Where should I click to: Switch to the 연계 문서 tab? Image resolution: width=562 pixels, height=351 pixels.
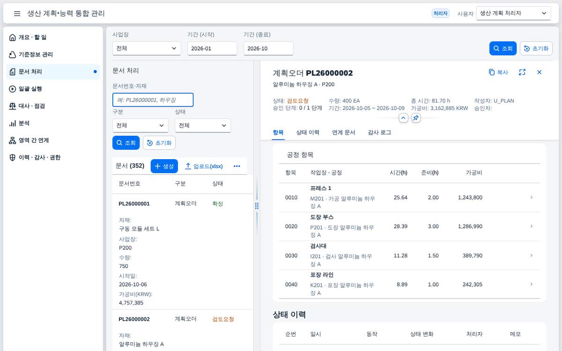pyautogui.click(x=344, y=132)
